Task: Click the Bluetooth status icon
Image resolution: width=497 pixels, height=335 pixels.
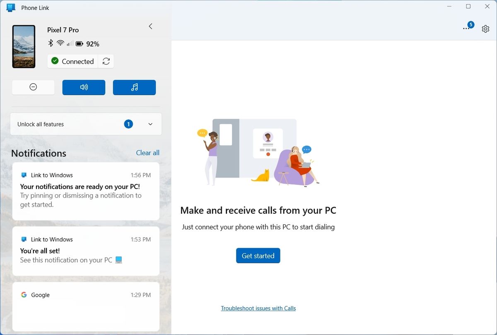Action: 50,43
